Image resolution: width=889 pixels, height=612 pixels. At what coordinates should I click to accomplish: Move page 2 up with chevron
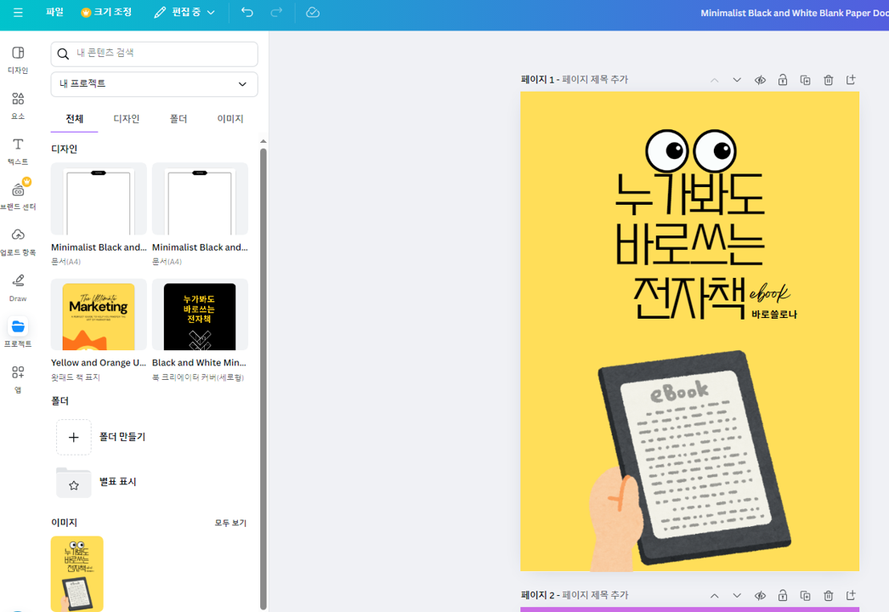715,596
